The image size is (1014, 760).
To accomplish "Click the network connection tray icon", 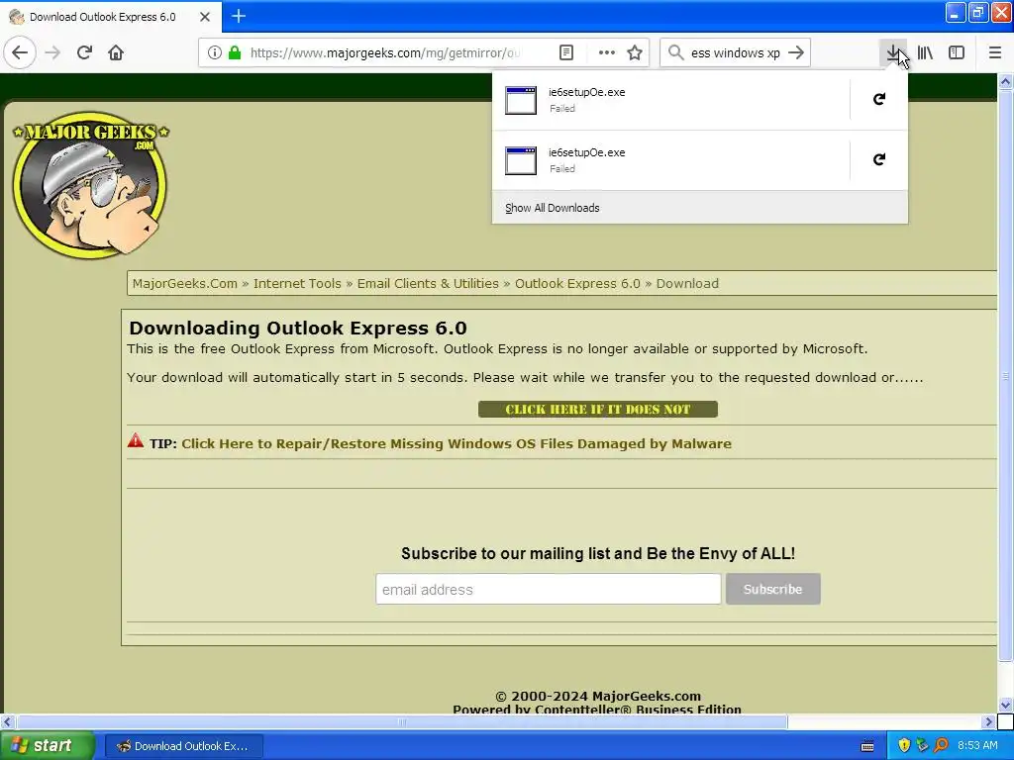I will pos(922,746).
